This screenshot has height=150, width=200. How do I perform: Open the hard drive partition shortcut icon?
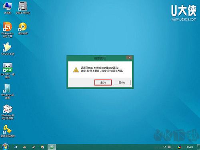point(23,8)
